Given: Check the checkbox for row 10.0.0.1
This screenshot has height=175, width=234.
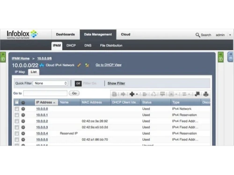Looking at the screenshot, I should (x=16, y=115).
